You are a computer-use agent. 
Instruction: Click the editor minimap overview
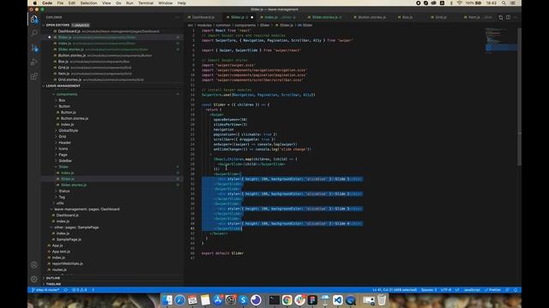pyautogui.click(x=501, y=40)
